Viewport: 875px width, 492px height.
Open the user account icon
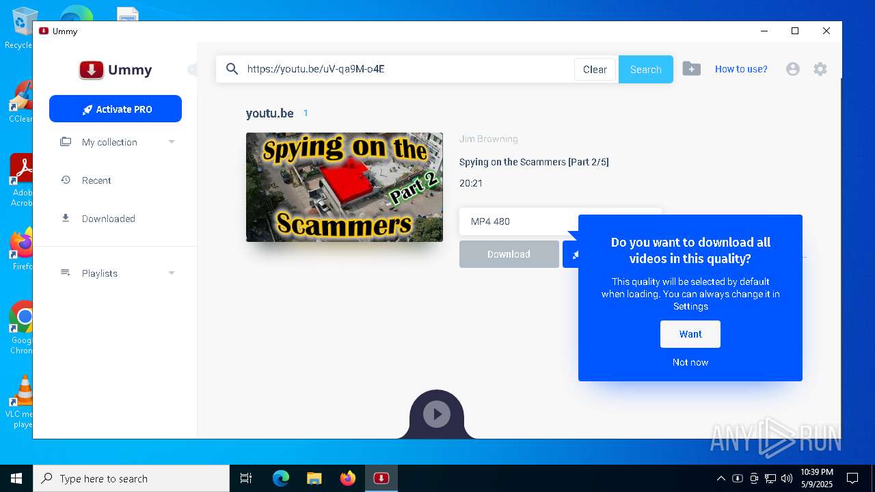point(793,69)
